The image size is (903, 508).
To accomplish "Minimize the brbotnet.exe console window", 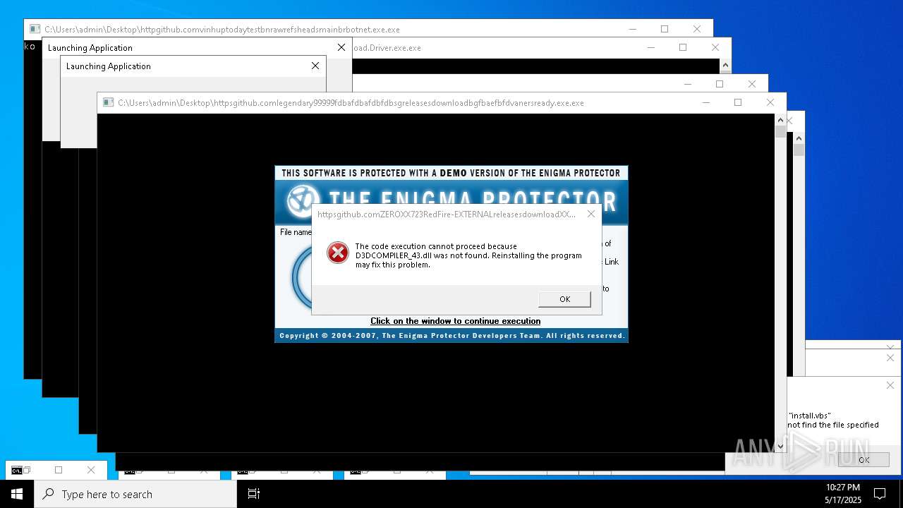I will 632,29.
